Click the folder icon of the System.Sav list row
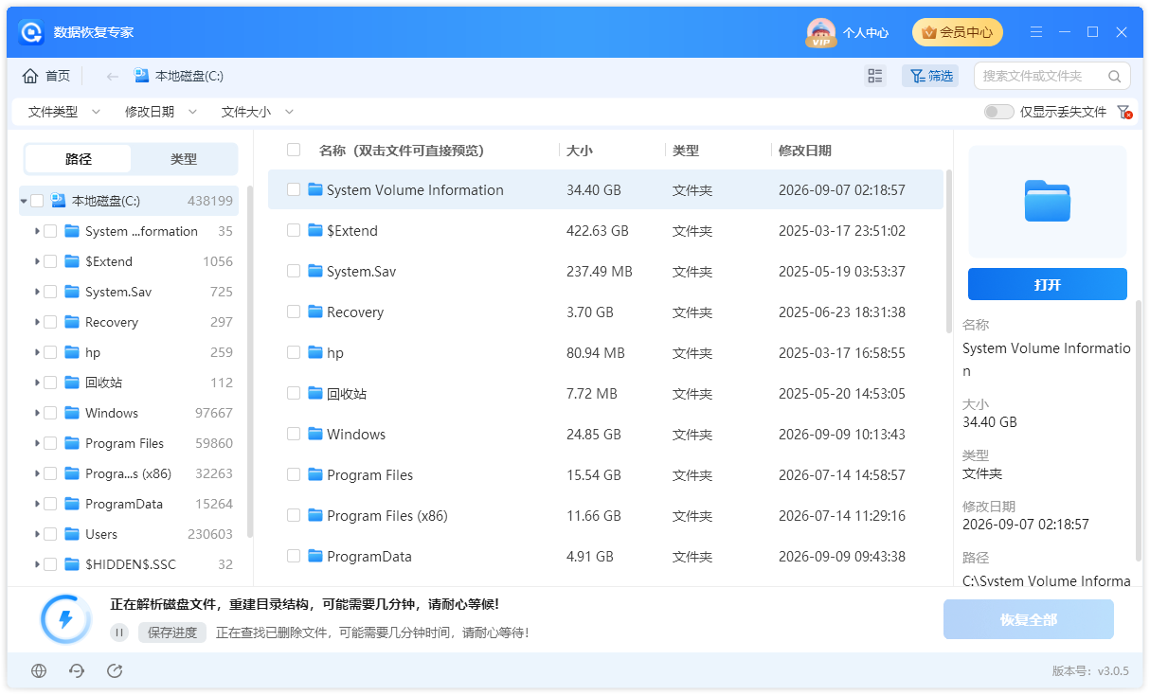This screenshot has height=695, width=1150. point(315,271)
